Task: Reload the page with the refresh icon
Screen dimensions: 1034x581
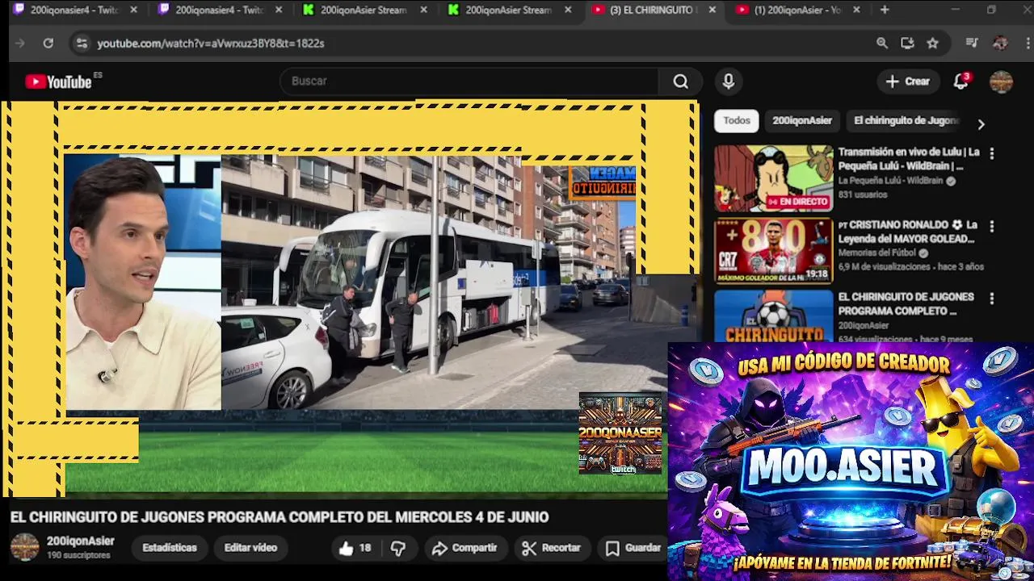Action: (48, 43)
